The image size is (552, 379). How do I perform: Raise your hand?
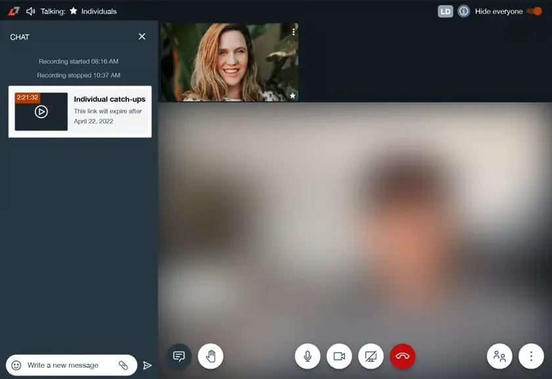210,356
